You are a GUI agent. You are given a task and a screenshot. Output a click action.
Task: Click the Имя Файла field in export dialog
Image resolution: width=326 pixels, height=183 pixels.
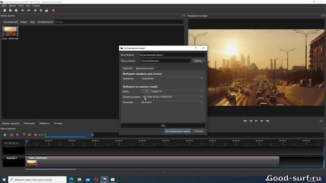coord(172,55)
